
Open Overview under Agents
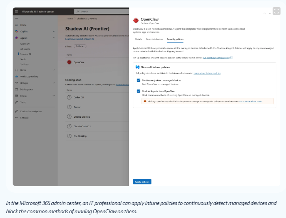pos(25,44)
